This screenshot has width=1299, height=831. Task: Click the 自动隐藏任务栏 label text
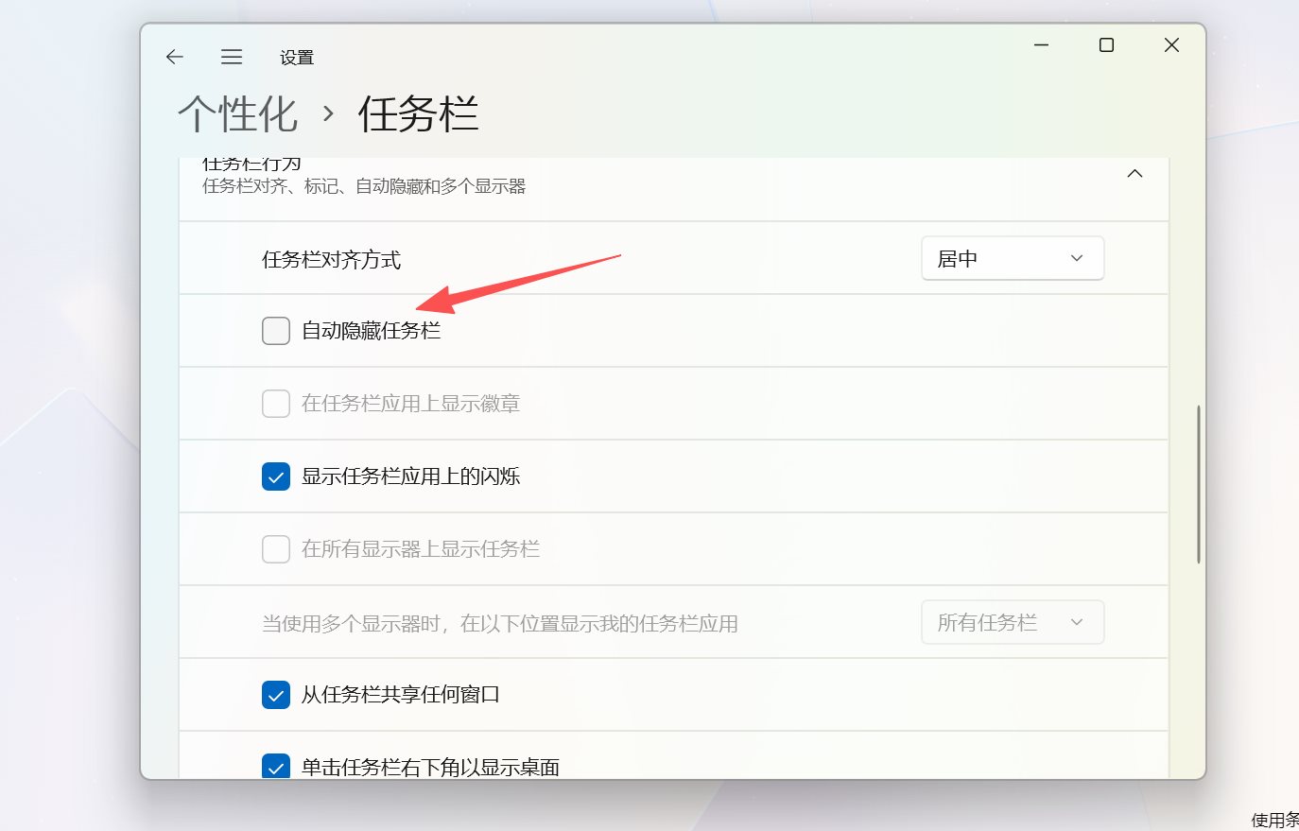(371, 331)
